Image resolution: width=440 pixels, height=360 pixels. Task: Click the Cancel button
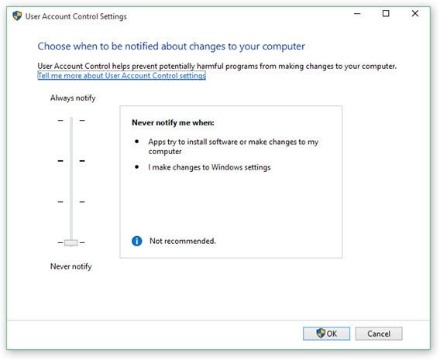pyautogui.click(x=379, y=334)
